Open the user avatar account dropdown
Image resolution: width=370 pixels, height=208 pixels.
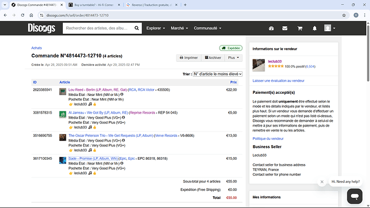pyautogui.click(x=329, y=28)
